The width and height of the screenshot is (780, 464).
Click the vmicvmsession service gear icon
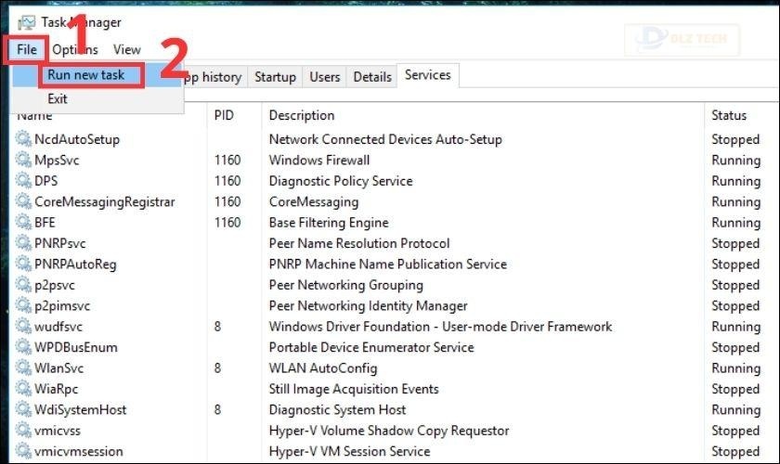[23, 452]
